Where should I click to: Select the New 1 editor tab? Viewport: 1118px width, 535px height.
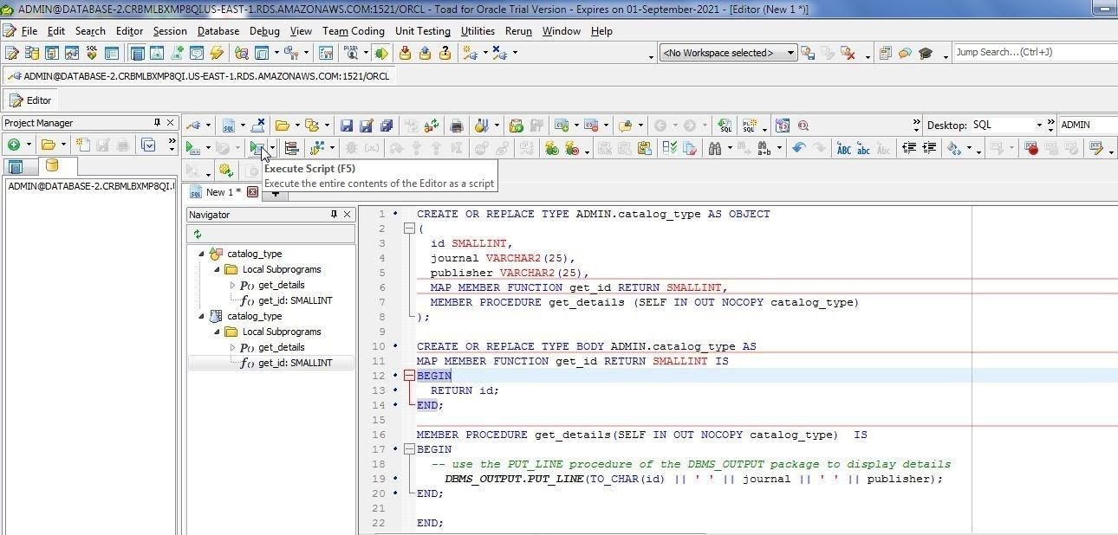pyautogui.click(x=223, y=192)
